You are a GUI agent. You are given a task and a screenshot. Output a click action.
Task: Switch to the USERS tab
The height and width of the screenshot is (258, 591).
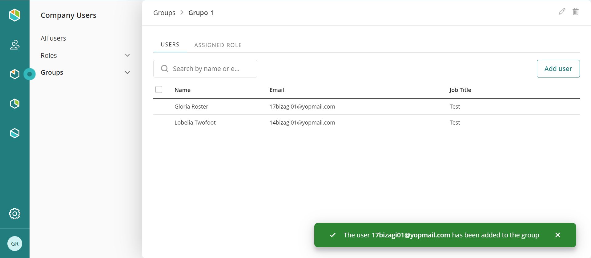click(x=170, y=45)
